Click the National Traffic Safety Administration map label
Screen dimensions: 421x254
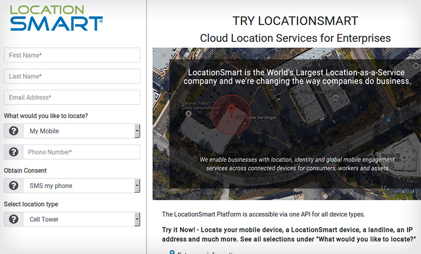(x=200, y=106)
